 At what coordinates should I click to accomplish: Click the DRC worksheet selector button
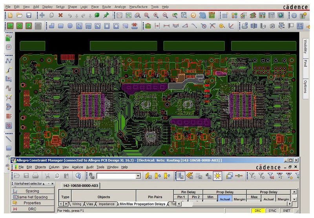pos(33,209)
